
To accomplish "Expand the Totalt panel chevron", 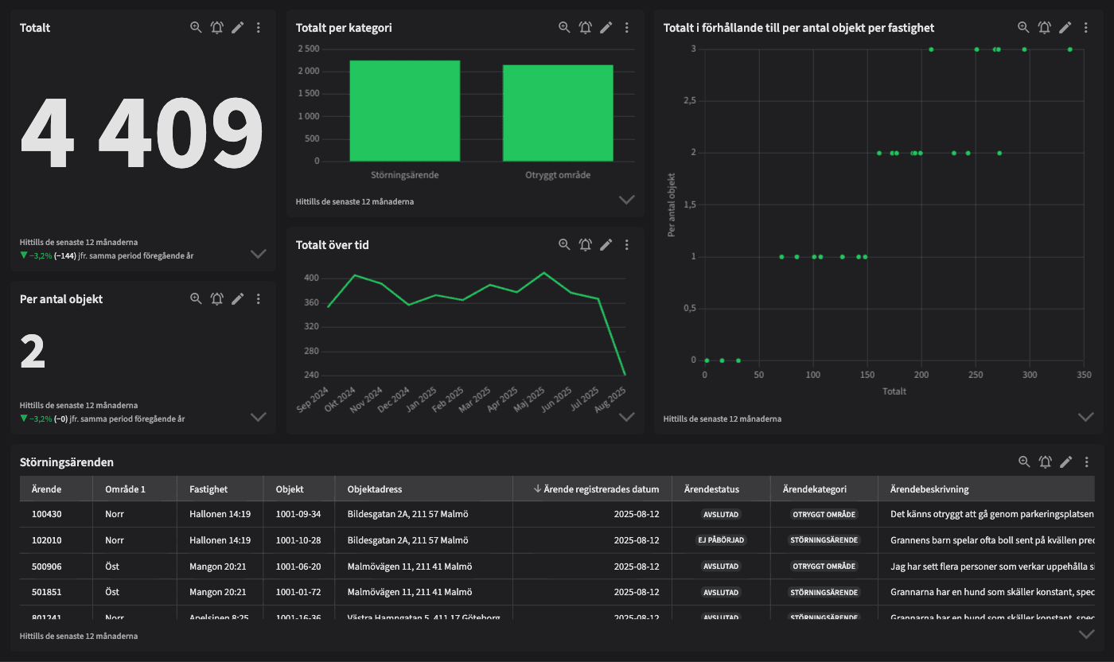I will [258, 254].
